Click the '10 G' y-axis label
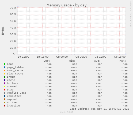The width and height of the screenshot is (133, 115). [13, 48]
